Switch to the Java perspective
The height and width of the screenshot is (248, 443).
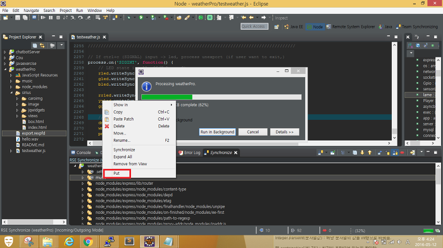385,27
